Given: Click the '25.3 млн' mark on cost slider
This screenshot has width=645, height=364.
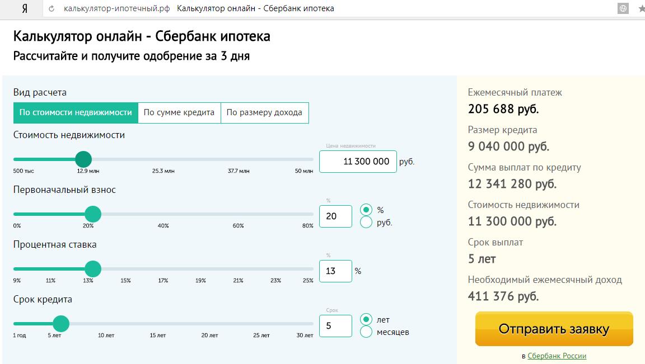Looking at the screenshot, I should pyautogui.click(x=163, y=171).
